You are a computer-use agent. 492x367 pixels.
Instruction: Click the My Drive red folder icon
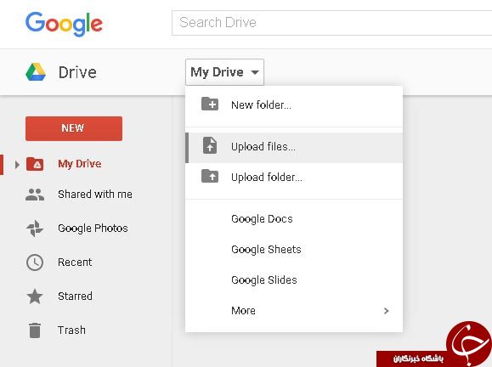(x=35, y=164)
